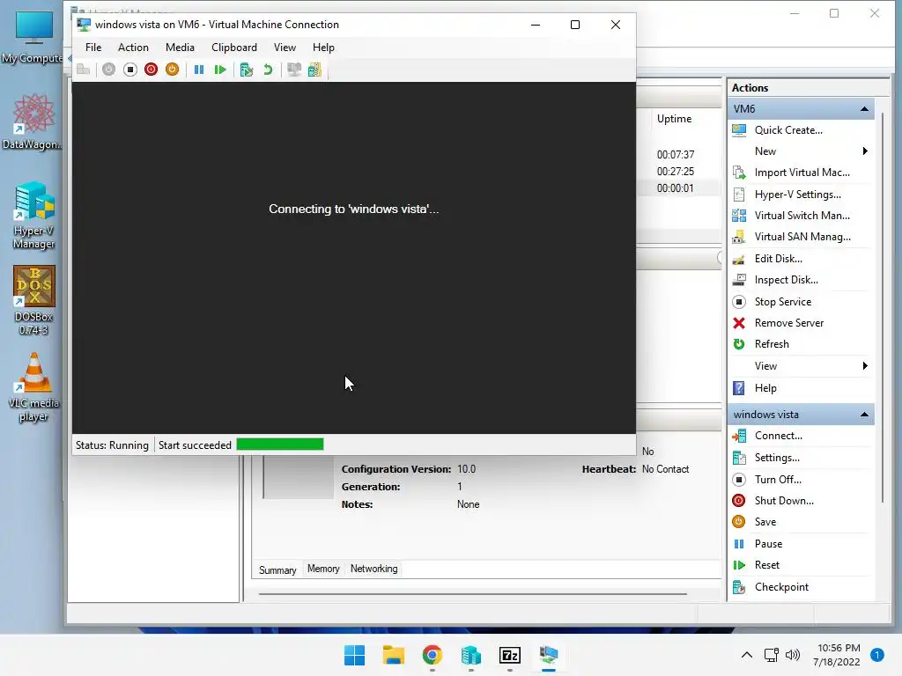Open the Clipboard menu

[234, 48]
